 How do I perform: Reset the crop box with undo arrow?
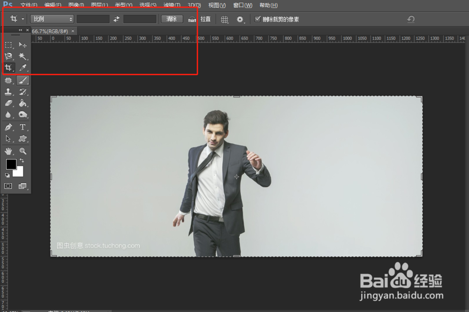(x=411, y=19)
